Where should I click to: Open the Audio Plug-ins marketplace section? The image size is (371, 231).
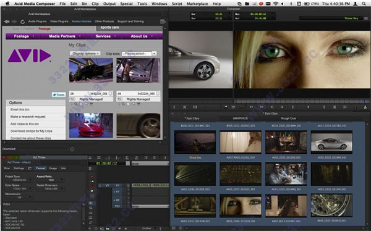click(x=37, y=21)
